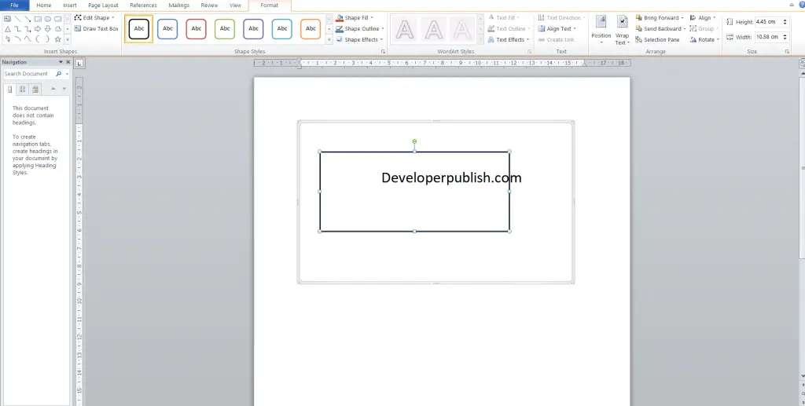Select the Elbow Arrow Connector shape

(x=28, y=29)
